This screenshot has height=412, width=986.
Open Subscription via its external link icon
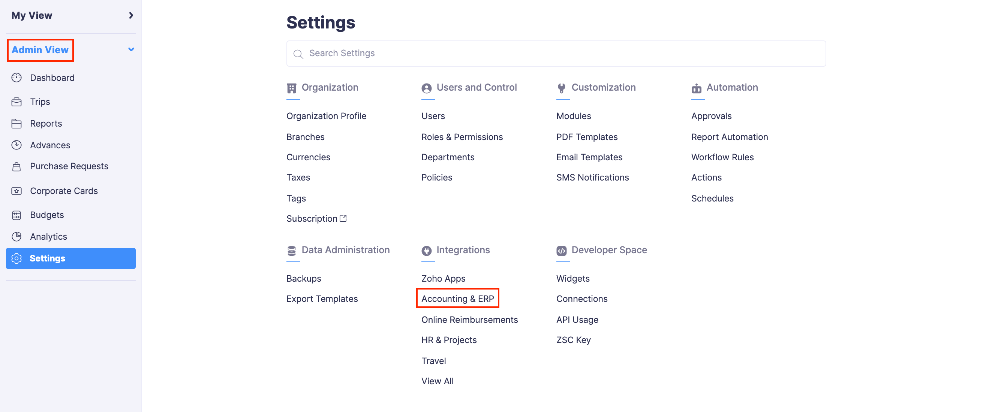pyautogui.click(x=343, y=218)
